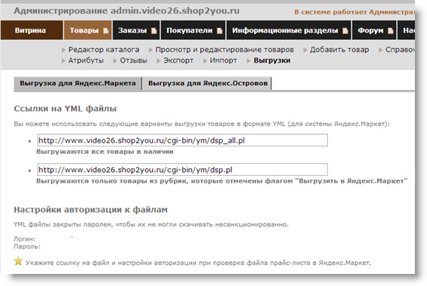427x286 pixels.
Task: Open the Импорт submenu link
Action: point(223,60)
